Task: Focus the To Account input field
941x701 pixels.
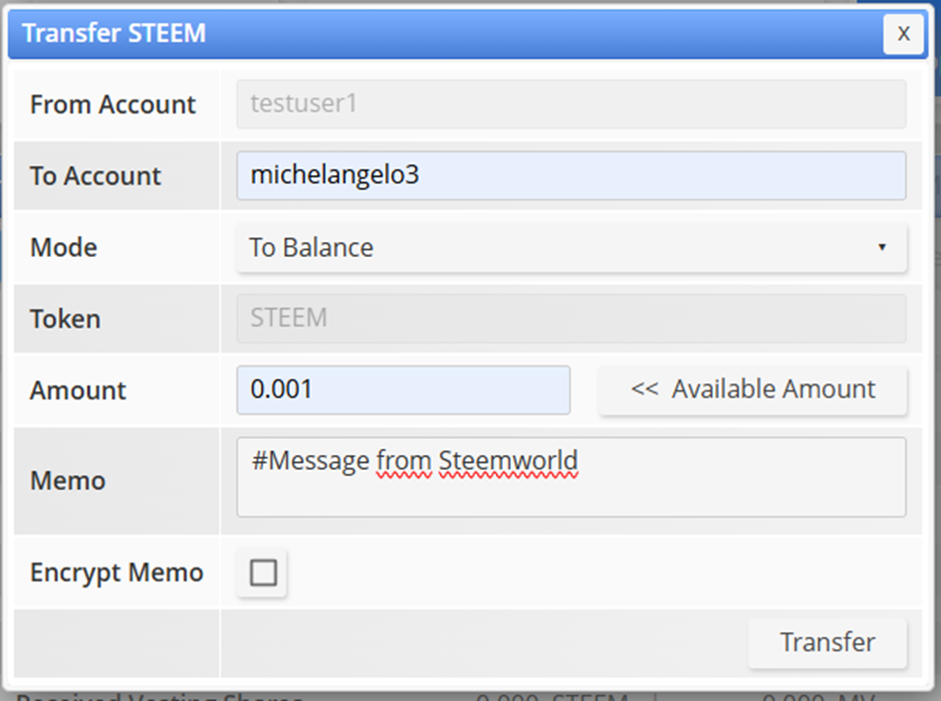Action: coord(571,175)
